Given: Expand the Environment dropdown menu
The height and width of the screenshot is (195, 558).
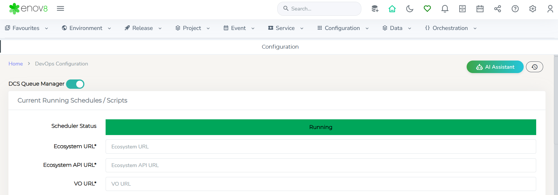Looking at the screenshot, I should point(86,28).
